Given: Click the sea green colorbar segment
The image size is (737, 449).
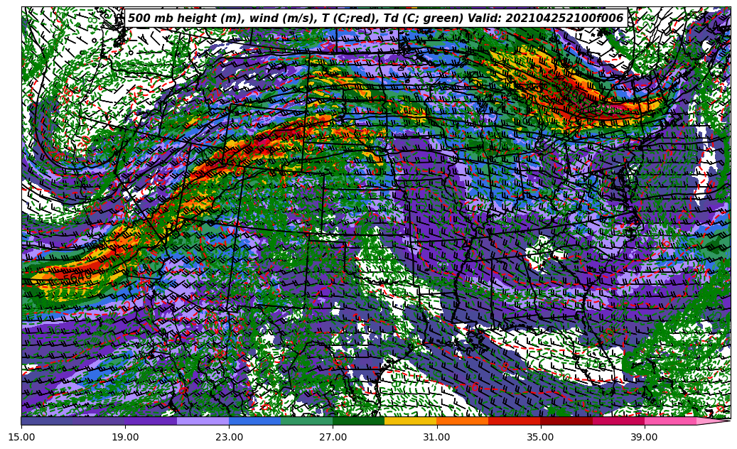Looking at the screenshot, I should tap(306, 421).
